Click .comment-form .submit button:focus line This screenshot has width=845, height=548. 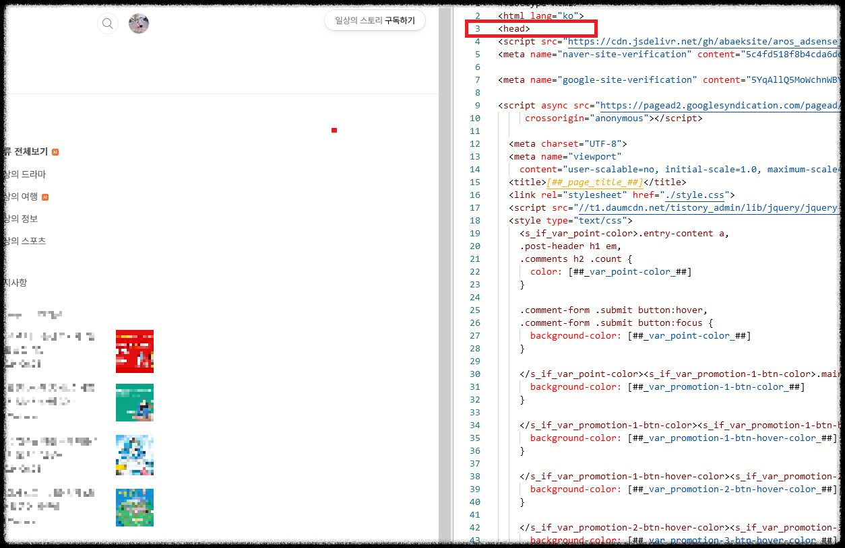click(x=617, y=323)
